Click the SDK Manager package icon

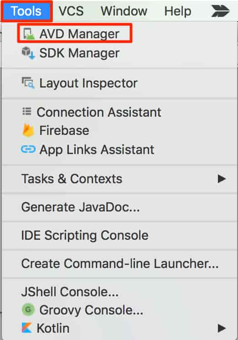pyautogui.click(x=28, y=53)
